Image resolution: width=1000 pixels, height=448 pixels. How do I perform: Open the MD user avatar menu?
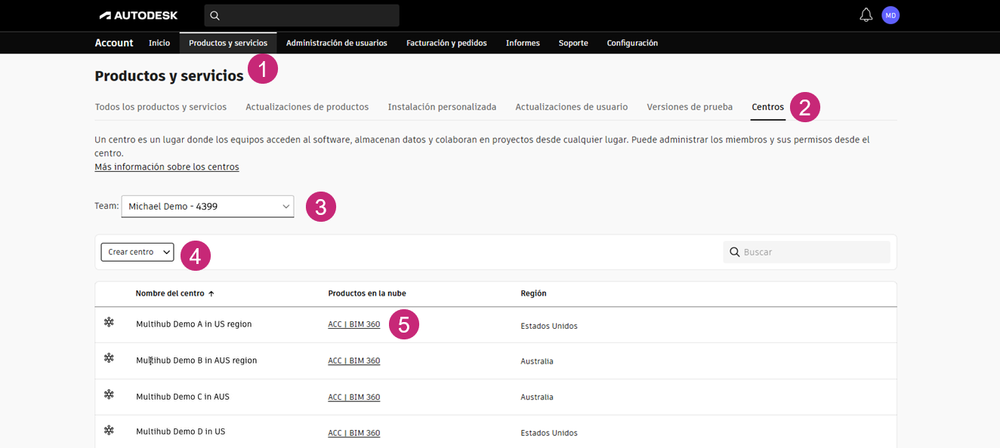point(890,15)
